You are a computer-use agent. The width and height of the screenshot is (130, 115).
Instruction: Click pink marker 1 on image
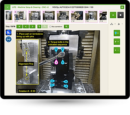[56, 62]
